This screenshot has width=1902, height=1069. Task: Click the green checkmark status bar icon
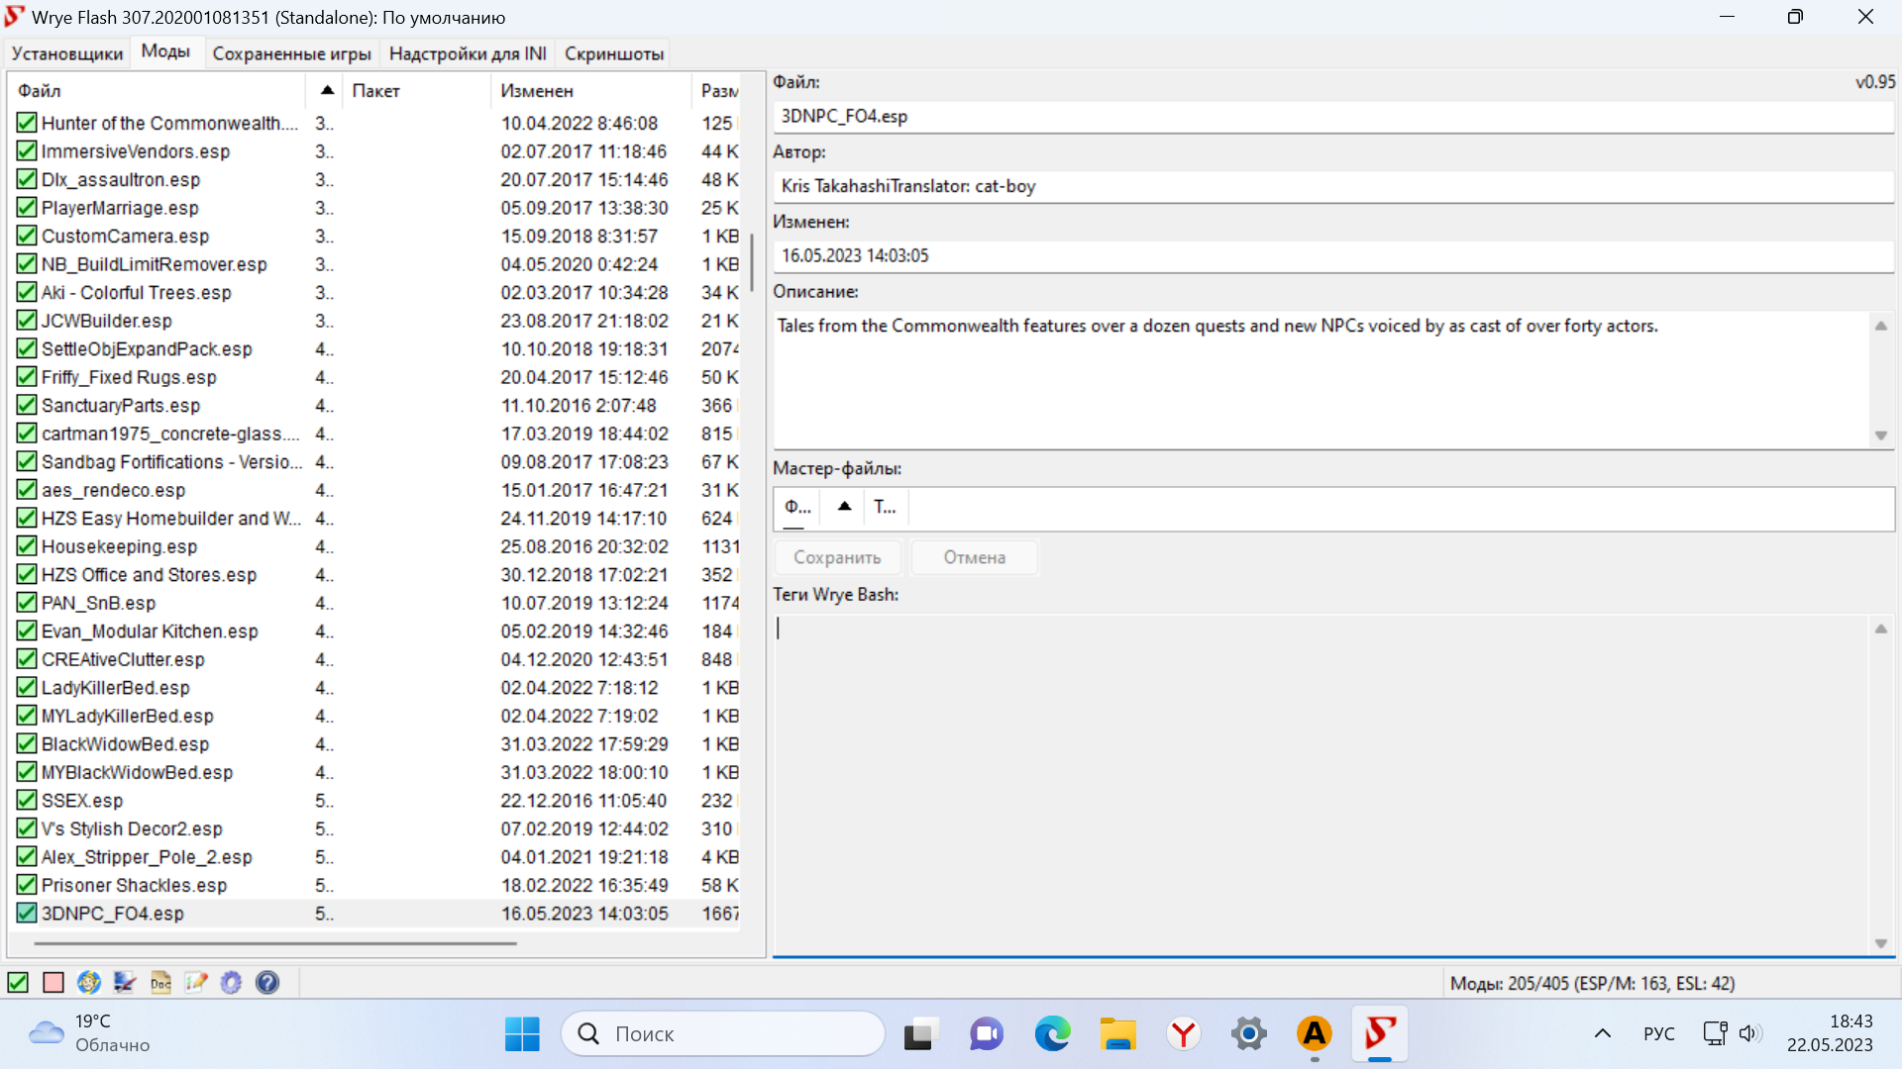(18, 983)
